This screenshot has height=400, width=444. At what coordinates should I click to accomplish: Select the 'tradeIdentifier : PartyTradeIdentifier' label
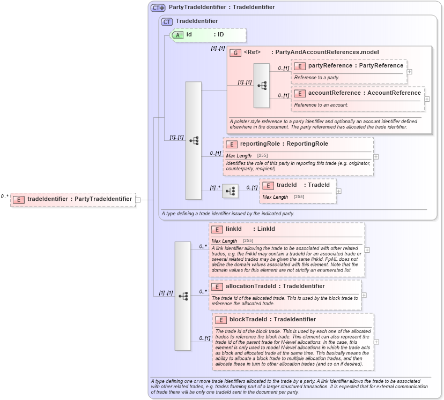[79, 199]
